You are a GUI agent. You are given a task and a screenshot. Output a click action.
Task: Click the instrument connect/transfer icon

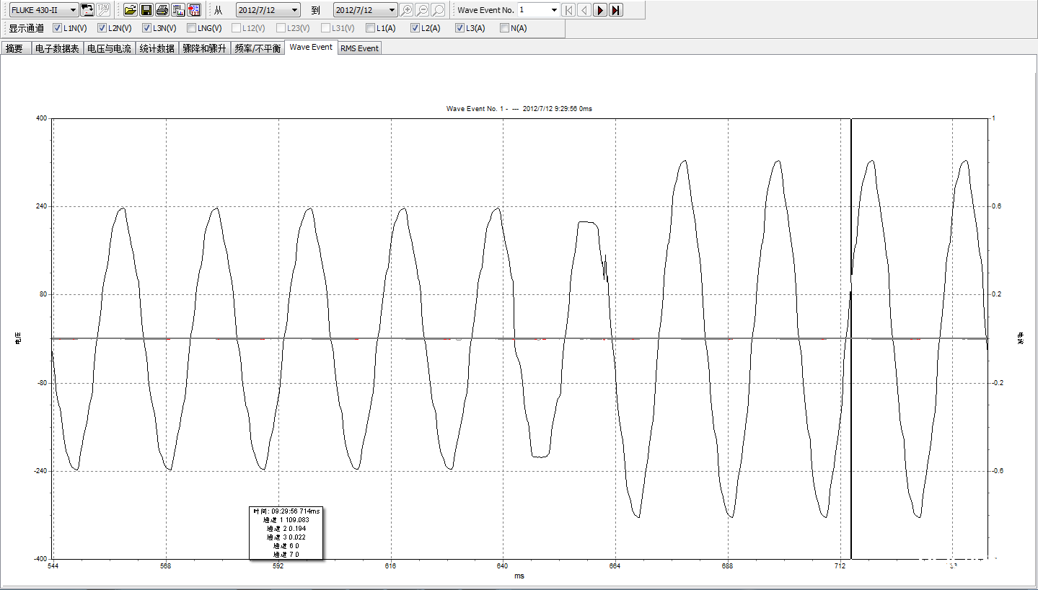[87, 10]
